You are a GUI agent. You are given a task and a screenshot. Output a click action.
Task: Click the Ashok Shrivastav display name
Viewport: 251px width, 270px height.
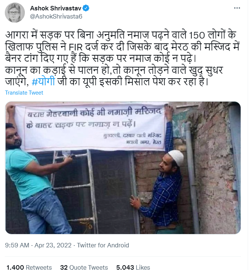point(56,9)
